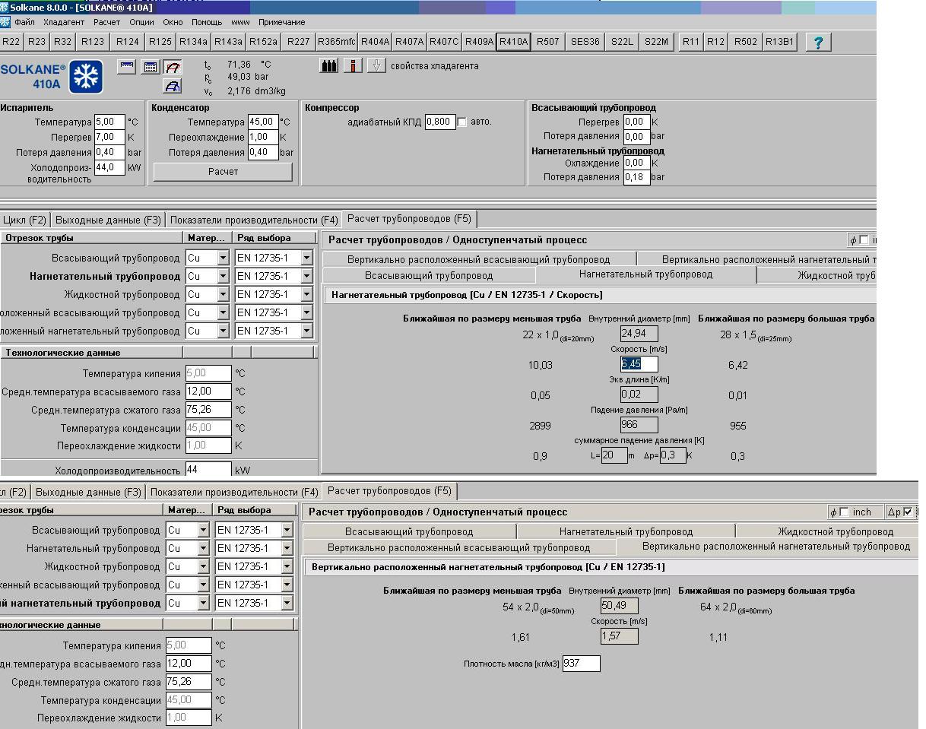Open upper table EN 12735-1 dropdown for Нагнетательный трубопровод
This screenshot has width=926, height=729.
point(306,277)
